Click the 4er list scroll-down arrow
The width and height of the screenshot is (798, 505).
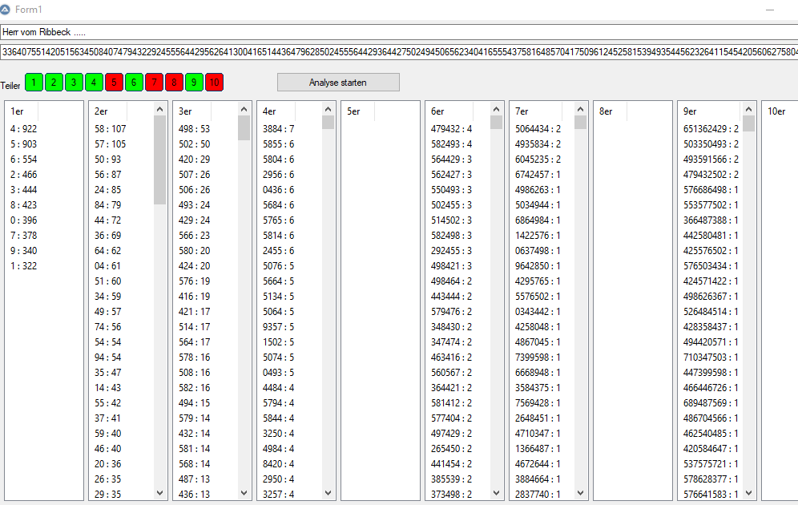(x=328, y=493)
